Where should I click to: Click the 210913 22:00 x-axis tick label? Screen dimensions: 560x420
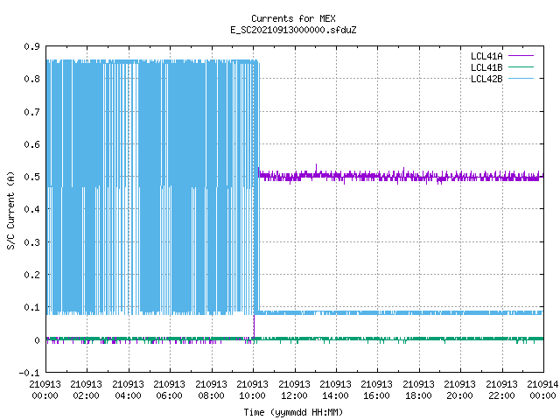501,390
